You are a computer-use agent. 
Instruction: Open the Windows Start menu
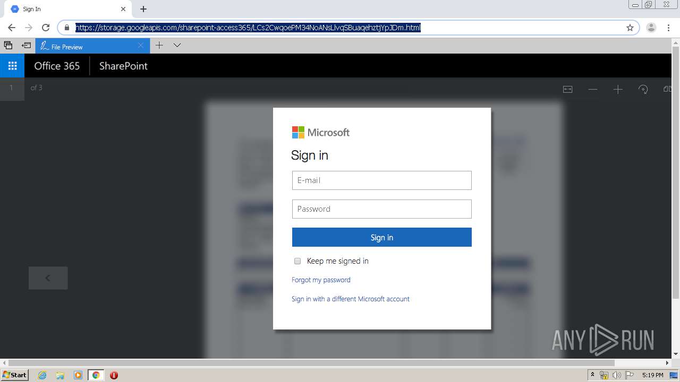pos(14,375)
